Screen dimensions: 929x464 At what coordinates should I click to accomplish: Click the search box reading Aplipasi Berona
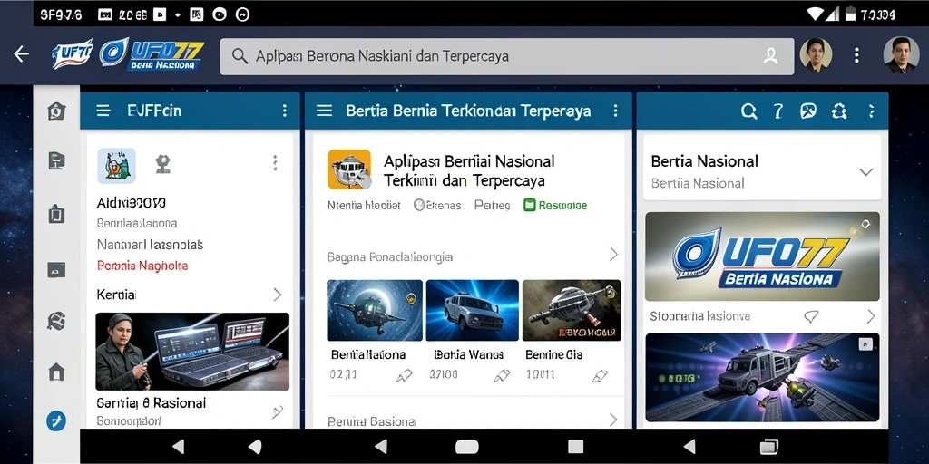(x=506, y=56)
